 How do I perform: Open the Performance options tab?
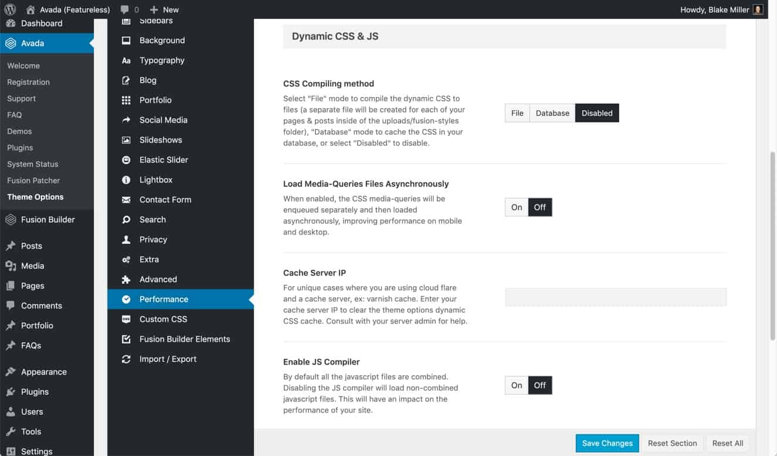click(181, 300)
